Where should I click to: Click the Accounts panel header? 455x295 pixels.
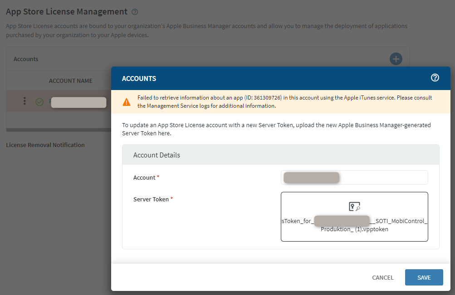tap(26, 59)
